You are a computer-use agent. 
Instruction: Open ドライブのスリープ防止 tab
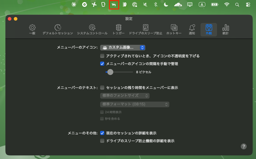click(146, 30)
